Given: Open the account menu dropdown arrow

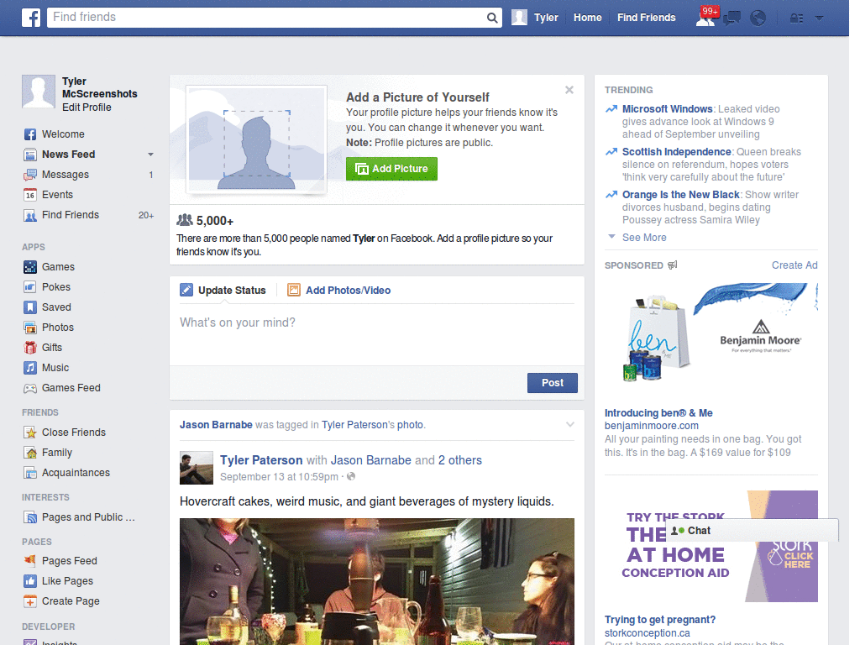Looking at the screenshot, I should [819, 18].
